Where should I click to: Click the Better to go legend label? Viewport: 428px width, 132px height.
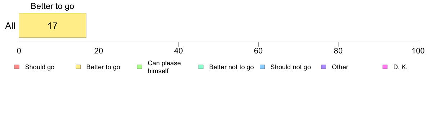(103, 67)
